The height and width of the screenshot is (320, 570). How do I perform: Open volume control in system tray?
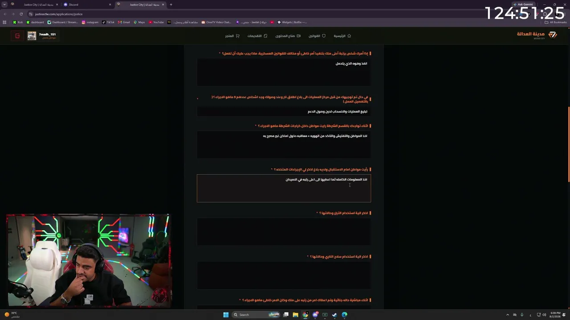(x=544, y=315)
